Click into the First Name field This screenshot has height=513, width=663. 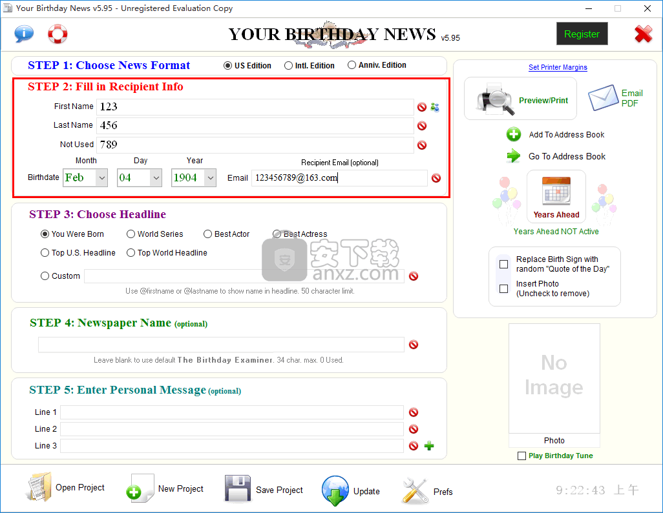(x=255, y=107)
